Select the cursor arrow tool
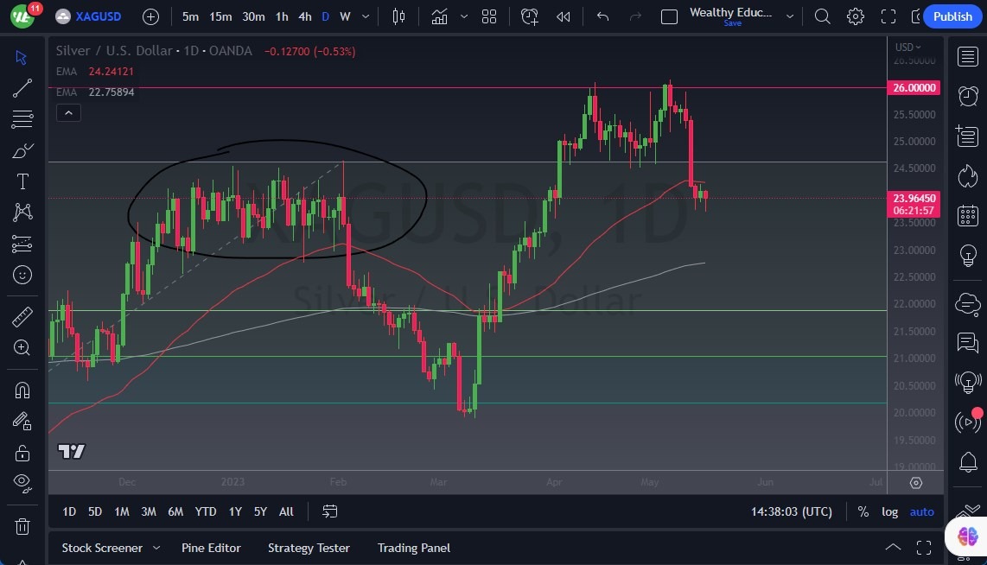The image size is (987, 565). (x=22, y=57)
